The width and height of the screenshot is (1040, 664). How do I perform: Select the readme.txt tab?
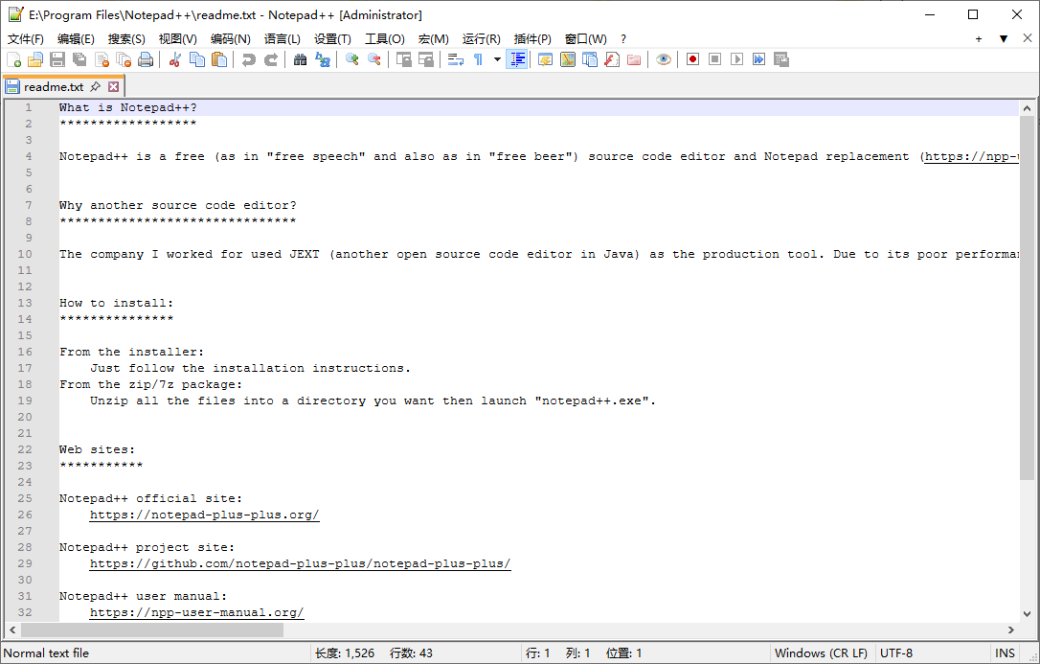tap(54, 86)
